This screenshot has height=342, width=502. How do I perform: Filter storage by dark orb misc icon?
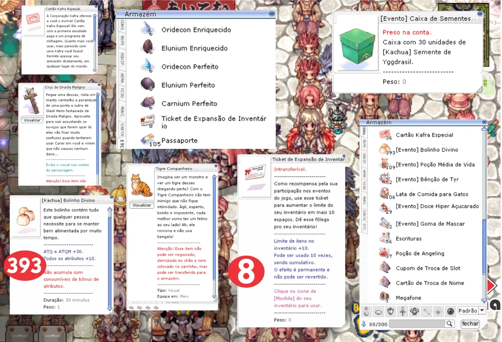(451, 311)
